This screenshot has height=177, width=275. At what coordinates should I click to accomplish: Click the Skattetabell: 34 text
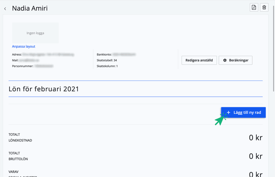(107, 60)
